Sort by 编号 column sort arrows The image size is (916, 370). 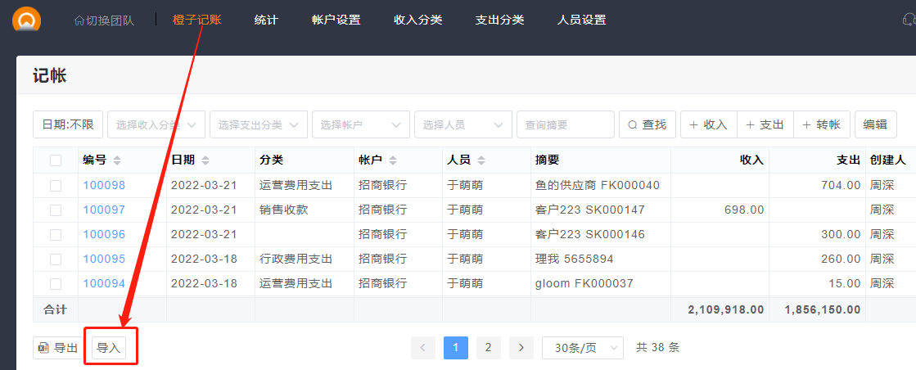tap(117, 160)
